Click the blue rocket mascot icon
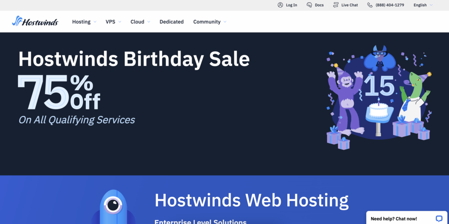This screenshot has width=449, height=224. (x=113, y=206)
